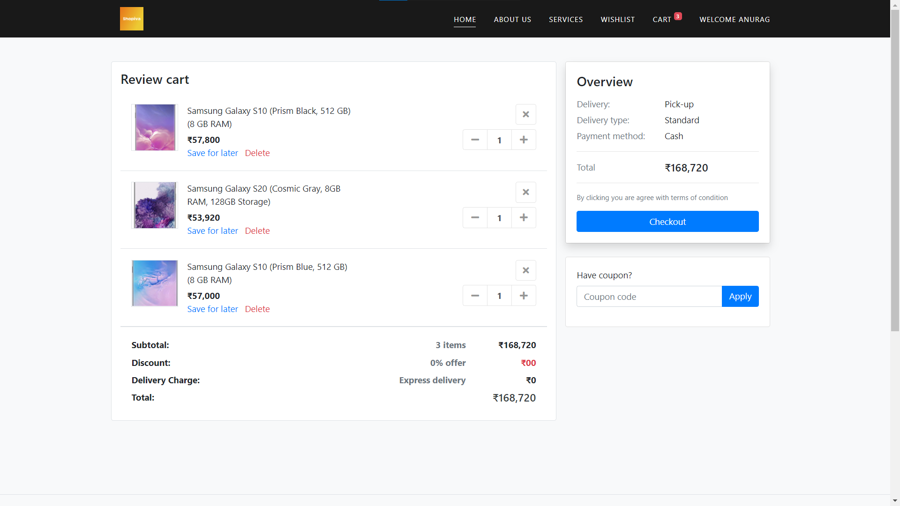This screenshot has width=900, height=506.
Task: Click the page vertical scrollbar down arrow
Action: (x=895, y=501)
